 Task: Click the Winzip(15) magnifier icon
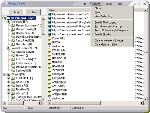click(13, 93)
